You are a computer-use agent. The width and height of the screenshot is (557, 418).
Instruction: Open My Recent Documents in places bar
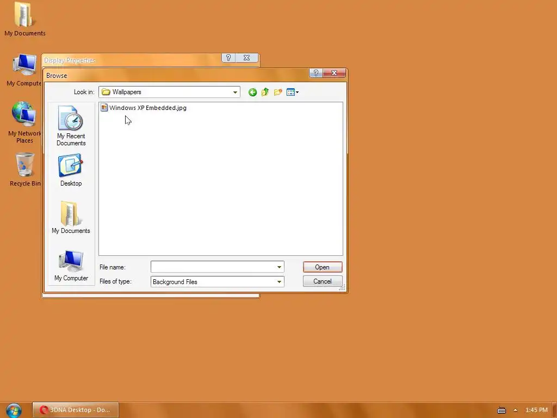[71, 126]
